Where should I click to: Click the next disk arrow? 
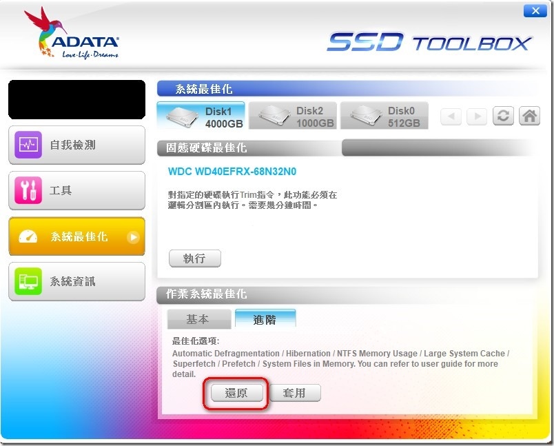pos(477,116)
